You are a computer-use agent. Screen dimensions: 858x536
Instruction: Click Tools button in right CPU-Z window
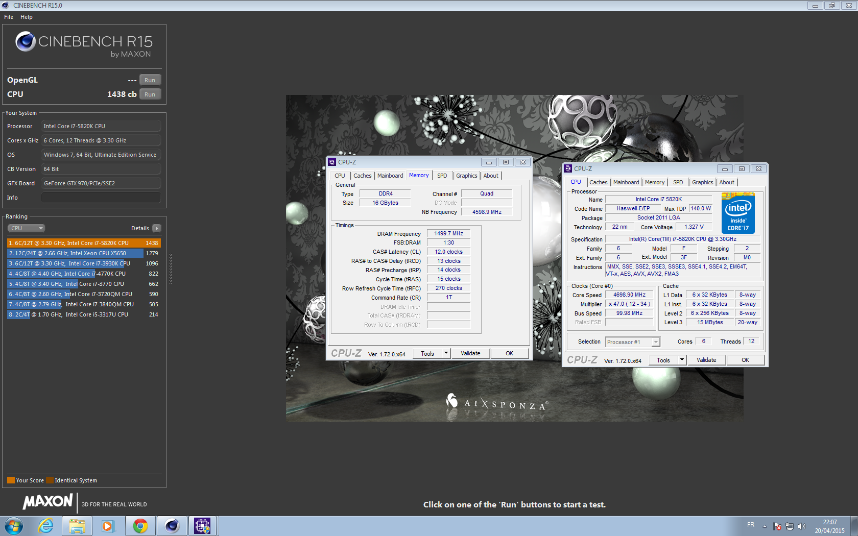[663, 360]
